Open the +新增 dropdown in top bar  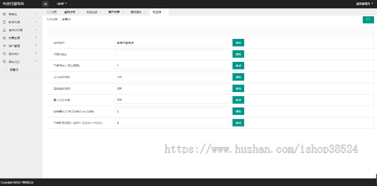click(62, 4)
